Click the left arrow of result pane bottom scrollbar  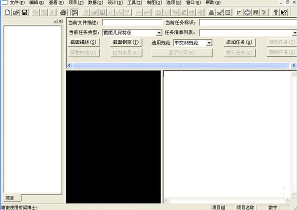(x=166, y=200)
